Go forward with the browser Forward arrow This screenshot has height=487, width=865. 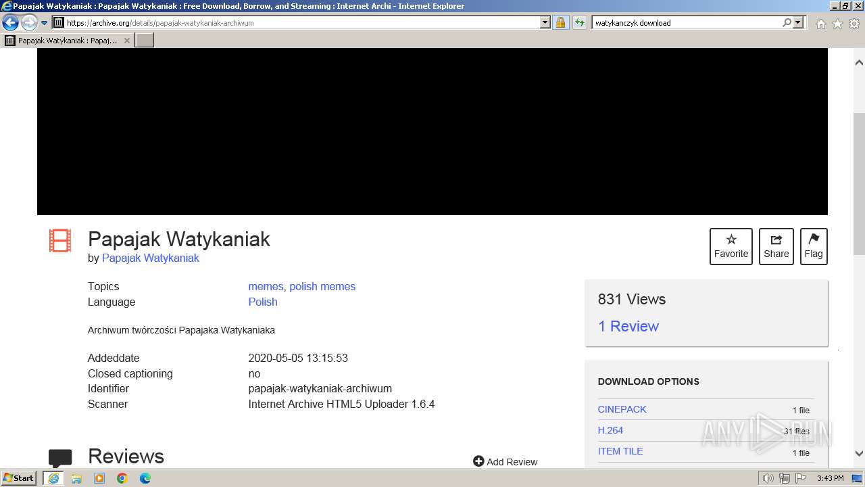pyautogui.click(x=28, y=23)
